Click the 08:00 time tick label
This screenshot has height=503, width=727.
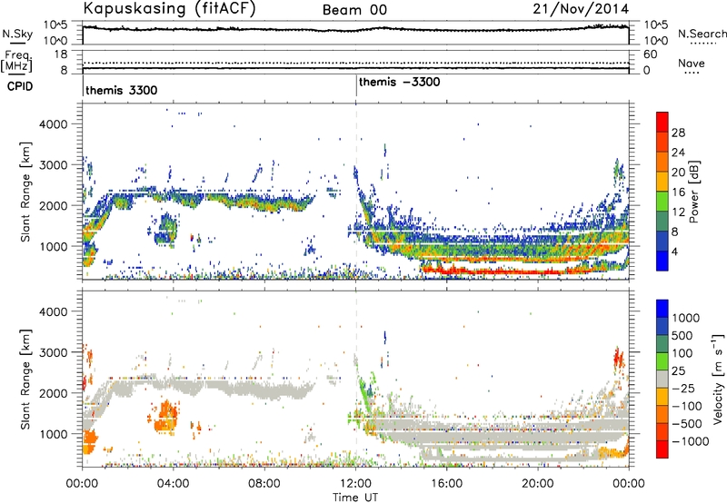tap(264, 484)
